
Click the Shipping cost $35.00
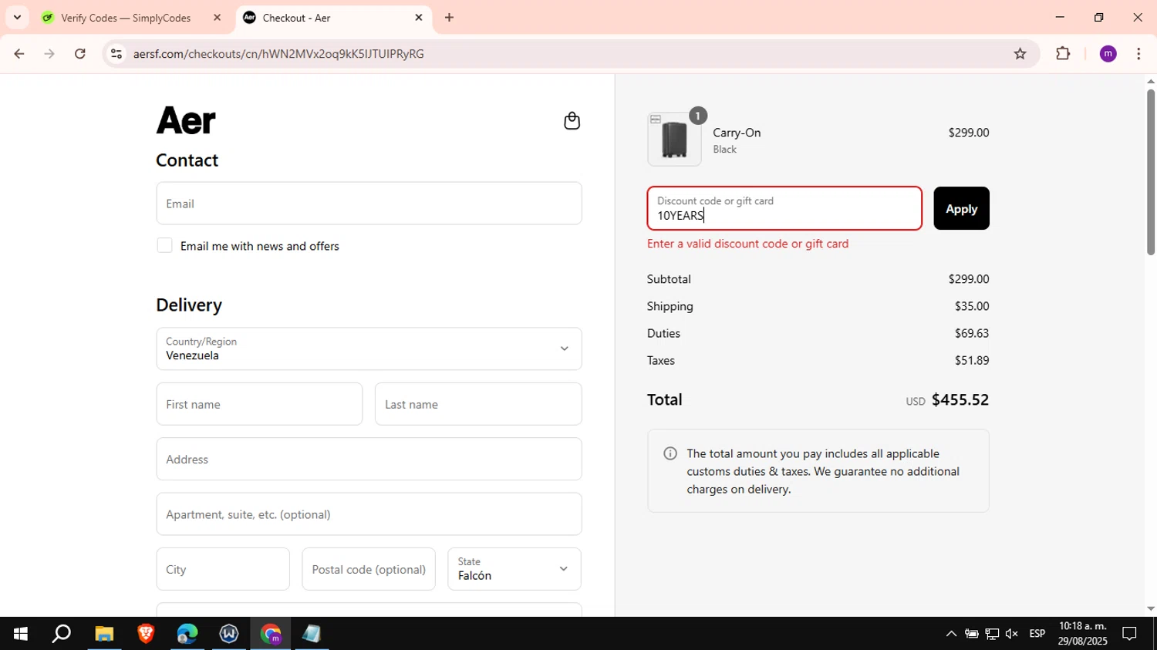point(972,306)
